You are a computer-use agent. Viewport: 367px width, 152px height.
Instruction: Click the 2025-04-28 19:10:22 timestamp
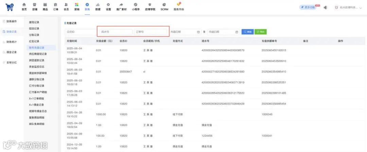[74, 114]
